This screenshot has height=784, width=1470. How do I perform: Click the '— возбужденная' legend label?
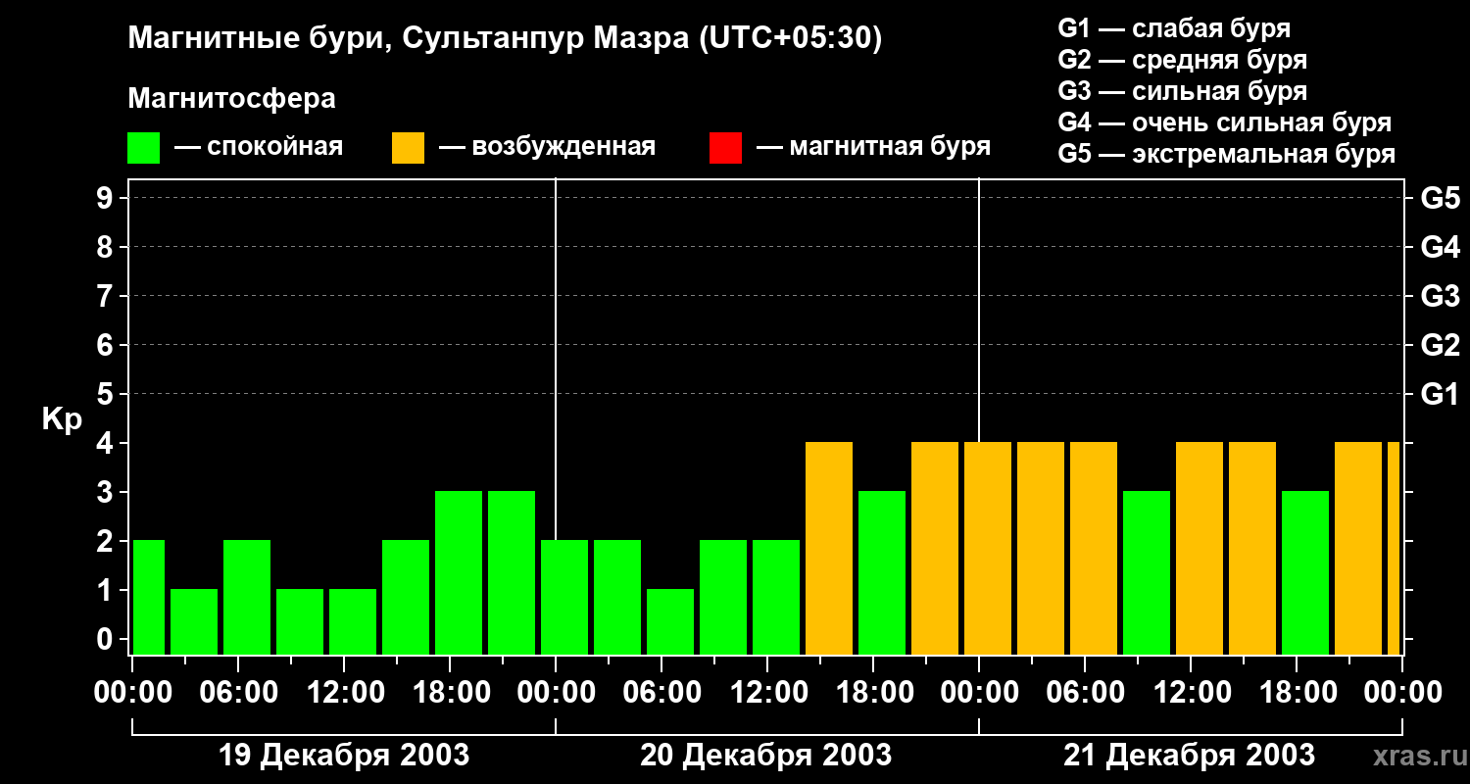pos(547,147)
